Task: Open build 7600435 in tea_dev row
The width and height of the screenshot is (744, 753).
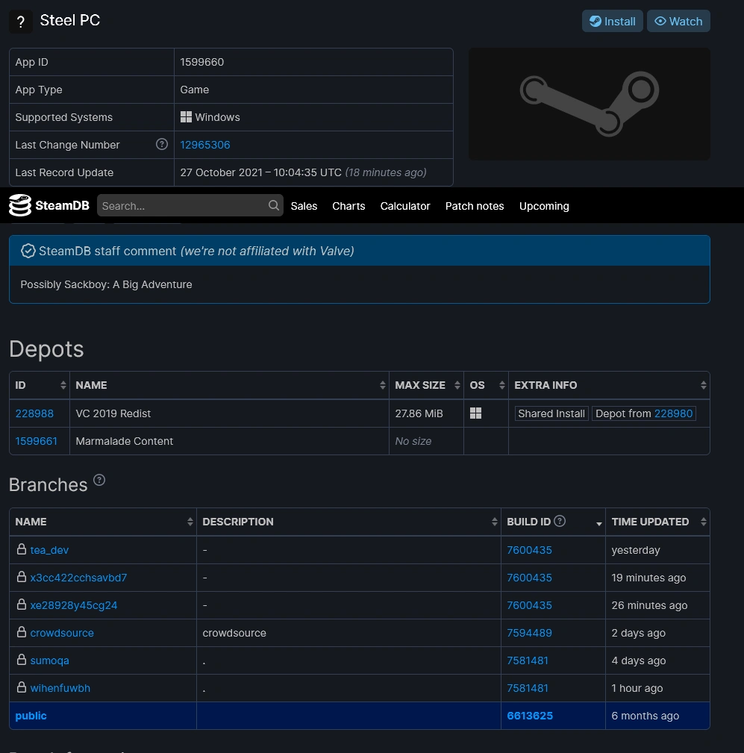Action: [529, 550]
